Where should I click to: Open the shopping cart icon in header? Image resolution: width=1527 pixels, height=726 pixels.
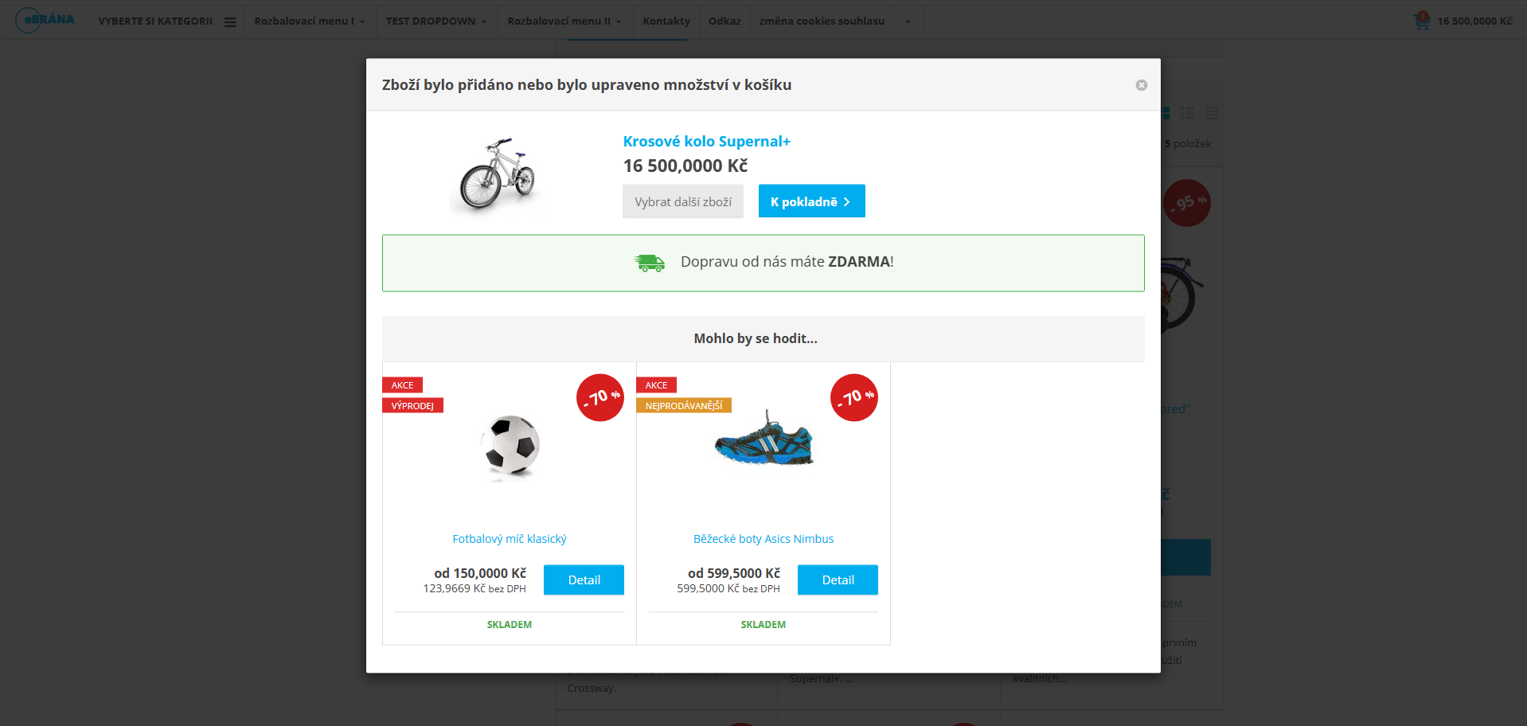(x=1421, y=21)
